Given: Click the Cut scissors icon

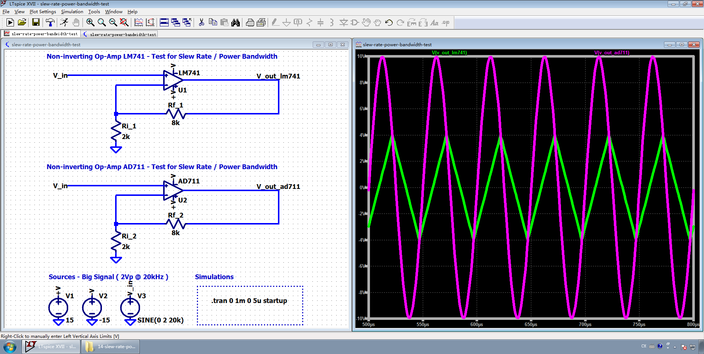Looking at the screenshot, I should (201, 23).
